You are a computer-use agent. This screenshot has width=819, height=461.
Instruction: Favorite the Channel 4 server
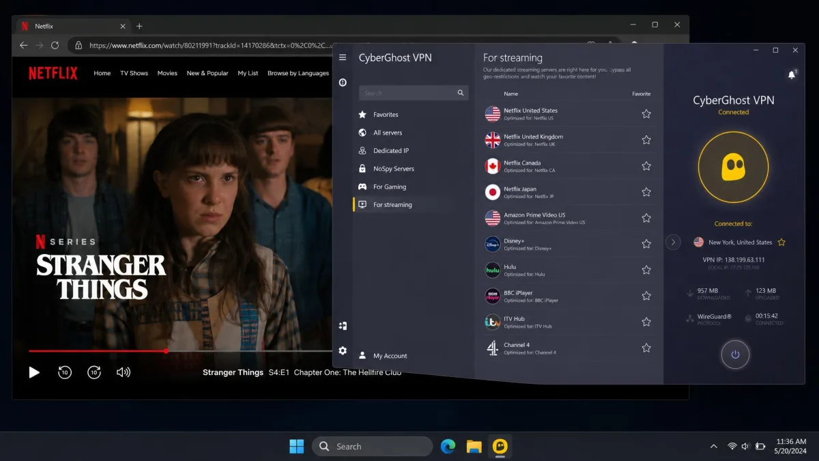pyautogui.click(x=646, y=348)
